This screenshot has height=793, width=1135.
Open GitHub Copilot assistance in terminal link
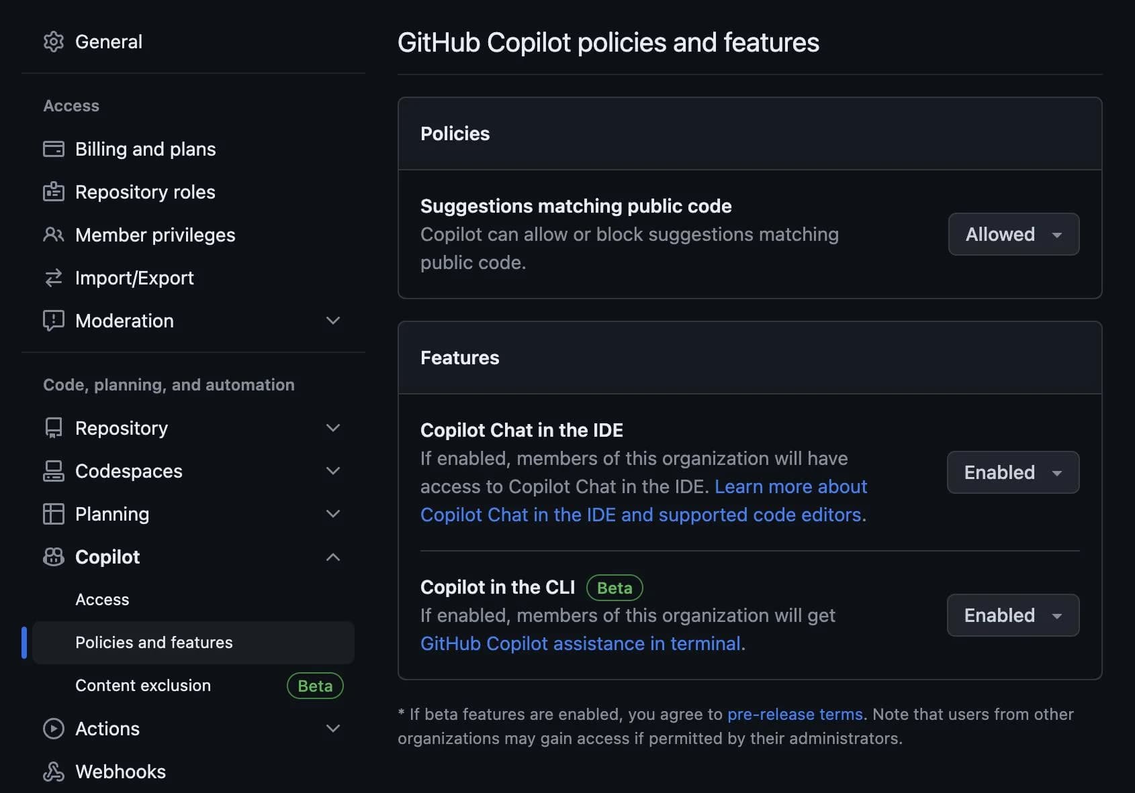point(580,643)
